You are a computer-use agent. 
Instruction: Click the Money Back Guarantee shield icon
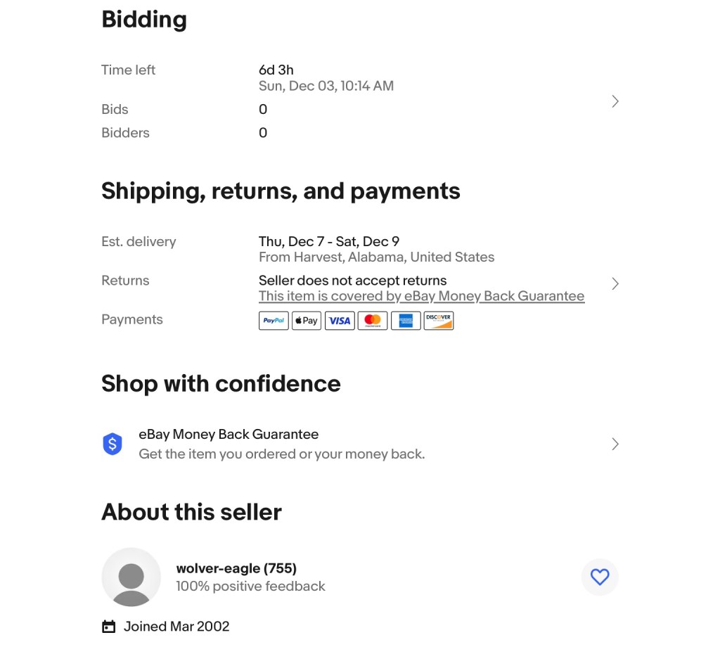click(x=112, y=444)
